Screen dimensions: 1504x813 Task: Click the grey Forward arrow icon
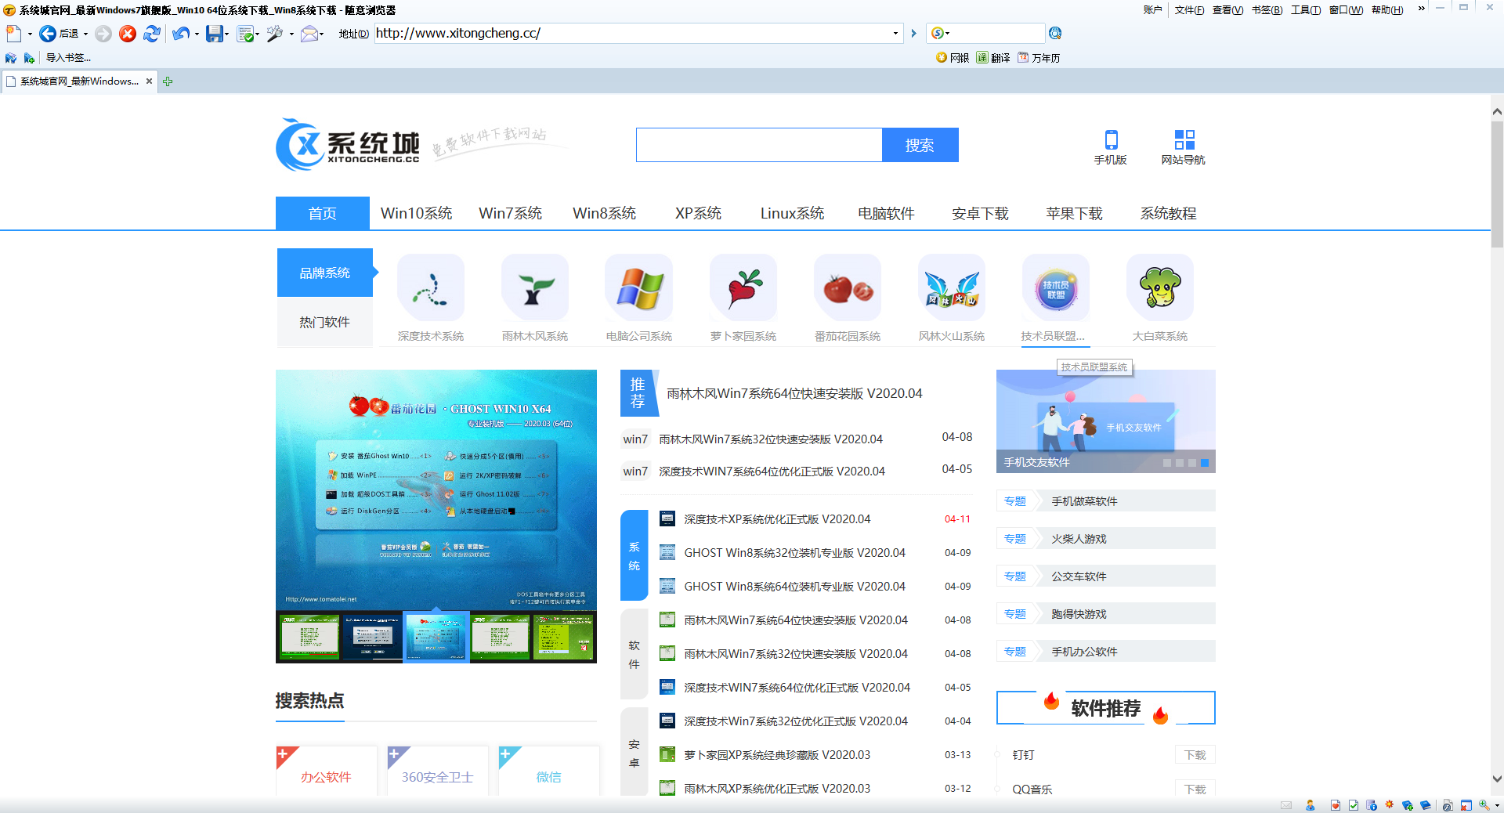[x=103, y=33]
